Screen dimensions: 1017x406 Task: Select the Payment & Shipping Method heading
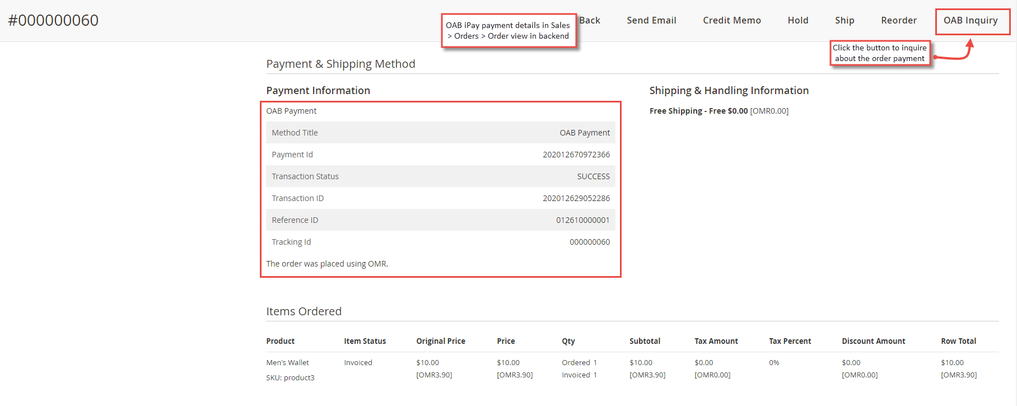(x=340, y=64)
